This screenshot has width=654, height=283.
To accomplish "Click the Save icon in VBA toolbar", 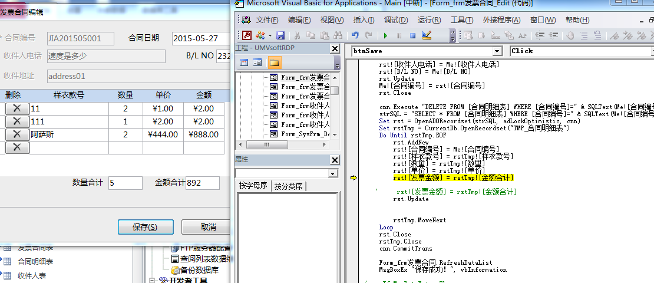I will tap(280, 36).
